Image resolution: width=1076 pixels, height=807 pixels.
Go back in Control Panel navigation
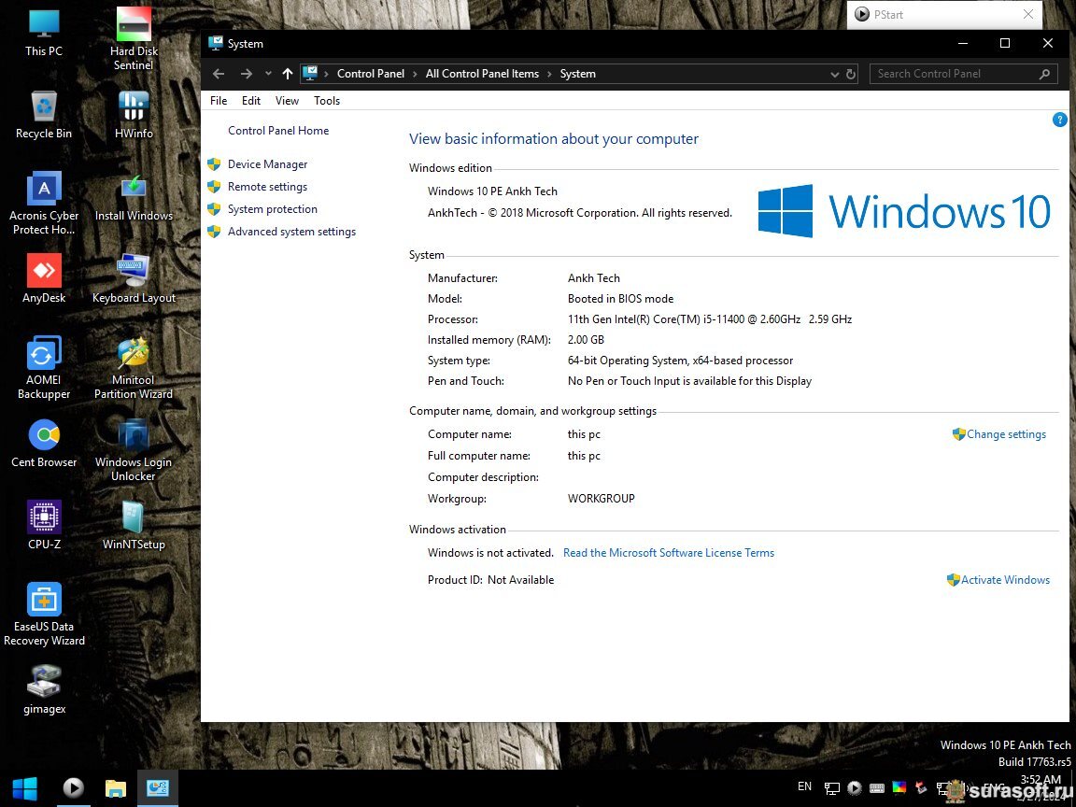point(219,74)
